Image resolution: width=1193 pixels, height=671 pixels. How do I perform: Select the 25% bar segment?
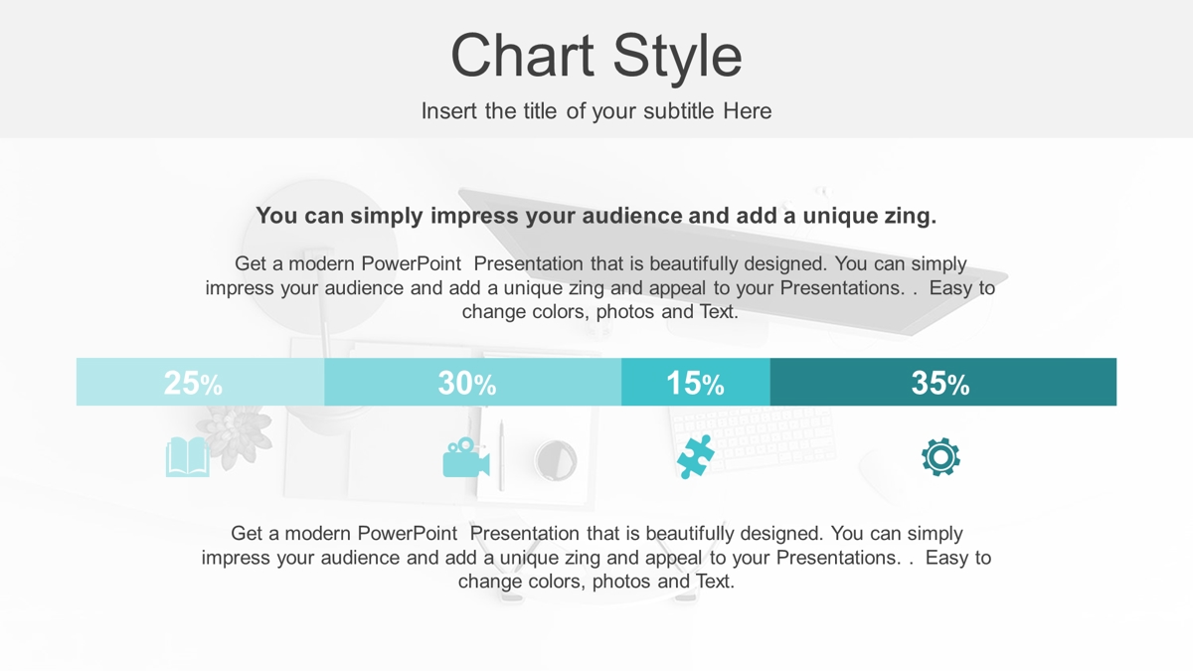click(201, 382)
